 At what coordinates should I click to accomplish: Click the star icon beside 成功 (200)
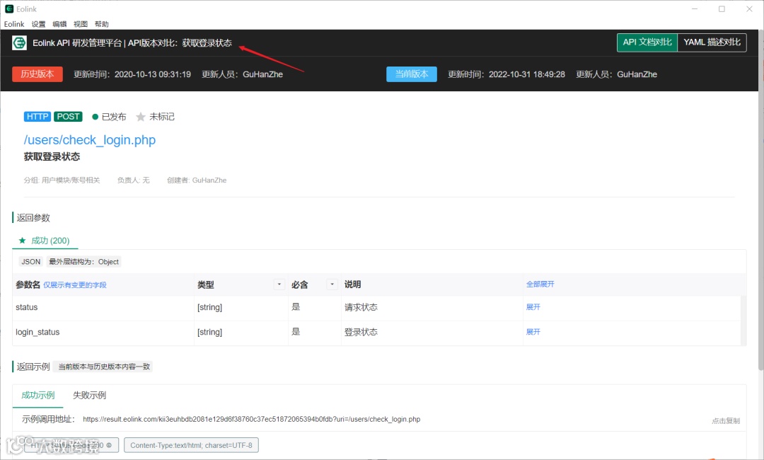coord(22,240)
